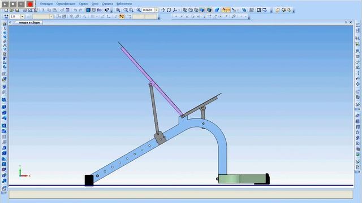This screenshot has width=362, height=203.
Task: Click the green base block of the model
Action: tap(242, 179)
